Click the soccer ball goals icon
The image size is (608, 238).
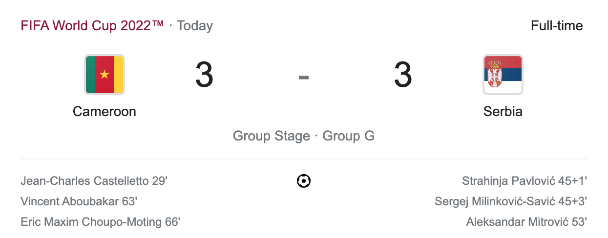click(x=304, y=181)
